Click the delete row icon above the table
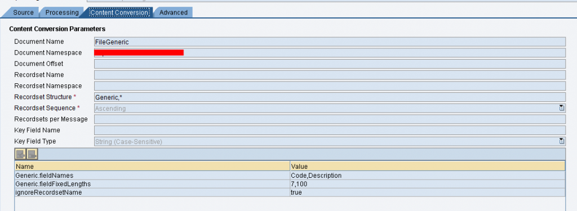 [x=32, y=154]
